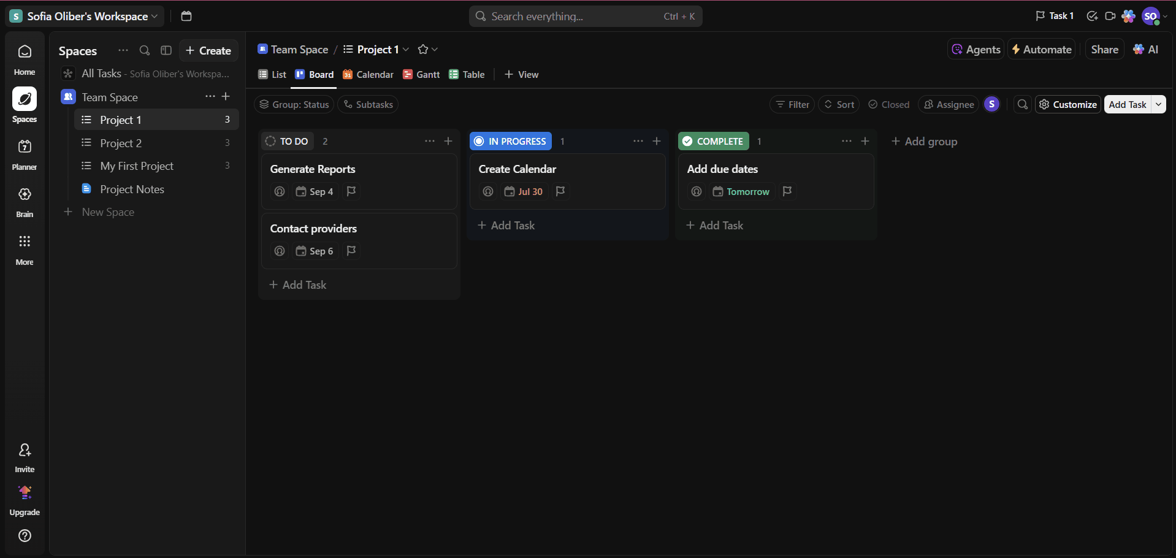
Task: Switch to the Calendar view tab
Action: (x=368, y=74)
